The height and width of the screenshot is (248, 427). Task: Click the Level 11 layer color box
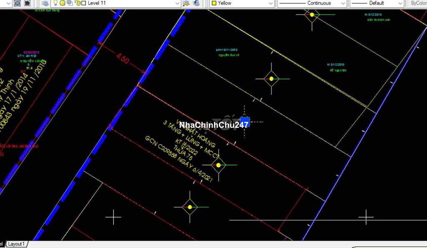click(x=83, y=3)
